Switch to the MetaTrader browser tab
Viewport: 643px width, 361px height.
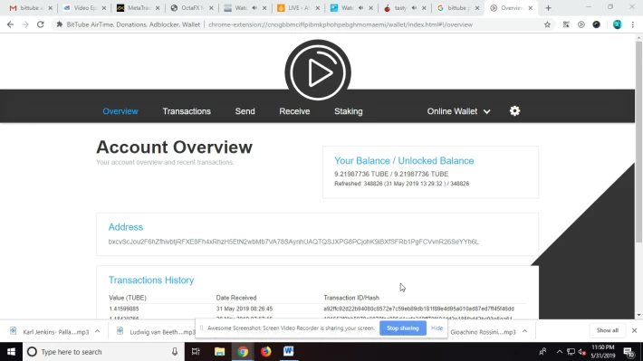[138, 8]
